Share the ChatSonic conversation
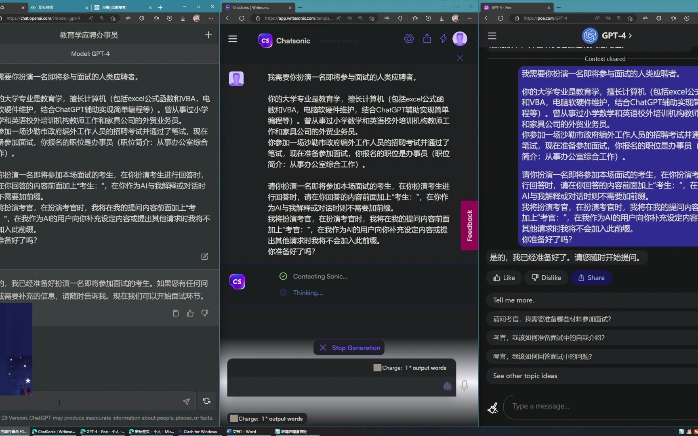Viewport: 698px width, 436px height. 427,39
